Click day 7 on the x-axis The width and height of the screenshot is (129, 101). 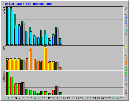tap(31, 98)
